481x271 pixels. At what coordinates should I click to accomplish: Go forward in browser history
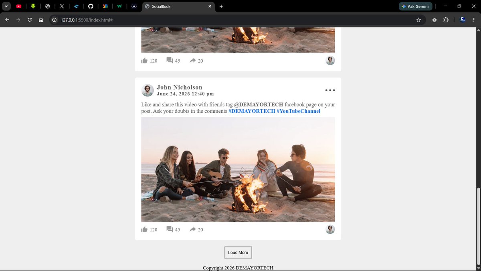(x=18, y=20)
